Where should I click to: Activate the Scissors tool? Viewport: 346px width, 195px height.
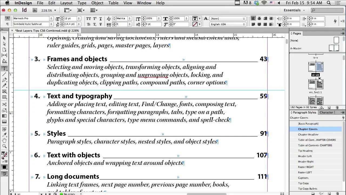tap(4, 104)
